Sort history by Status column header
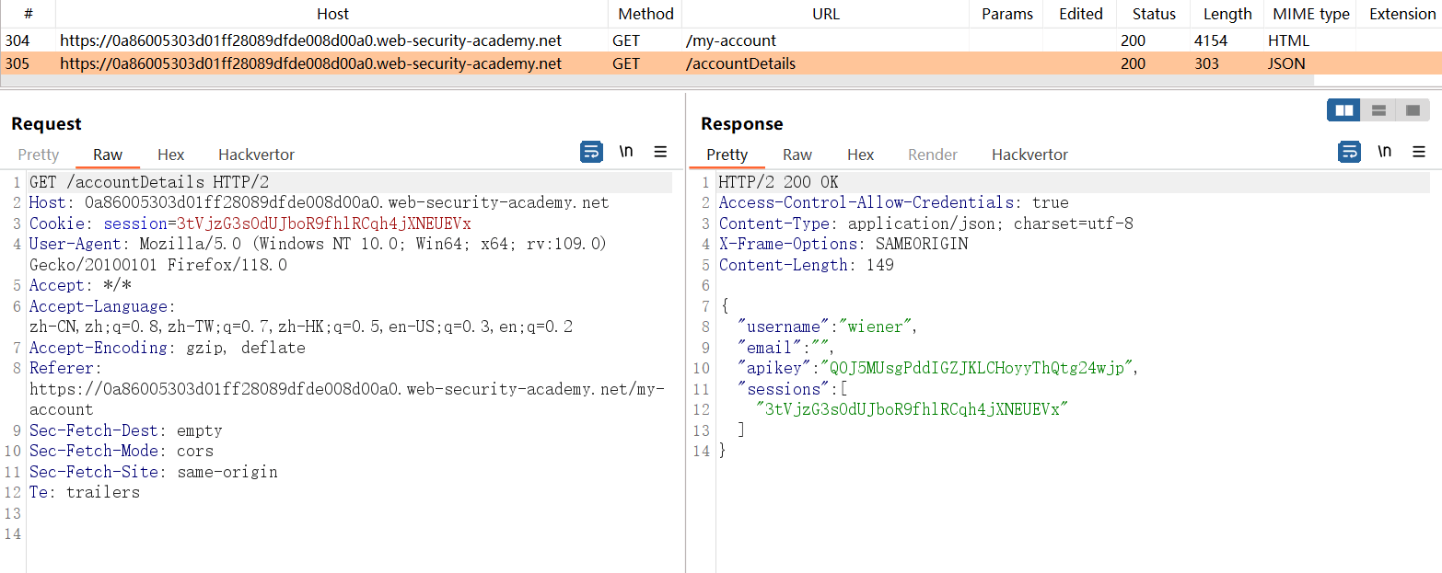Screen dimensions: 1442x573 (x=1154, y=14)
